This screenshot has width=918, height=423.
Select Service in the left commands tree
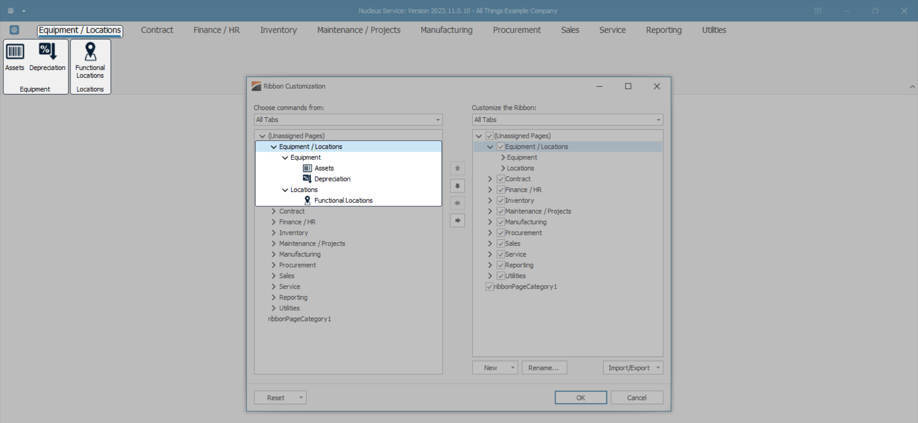point(290,287)
